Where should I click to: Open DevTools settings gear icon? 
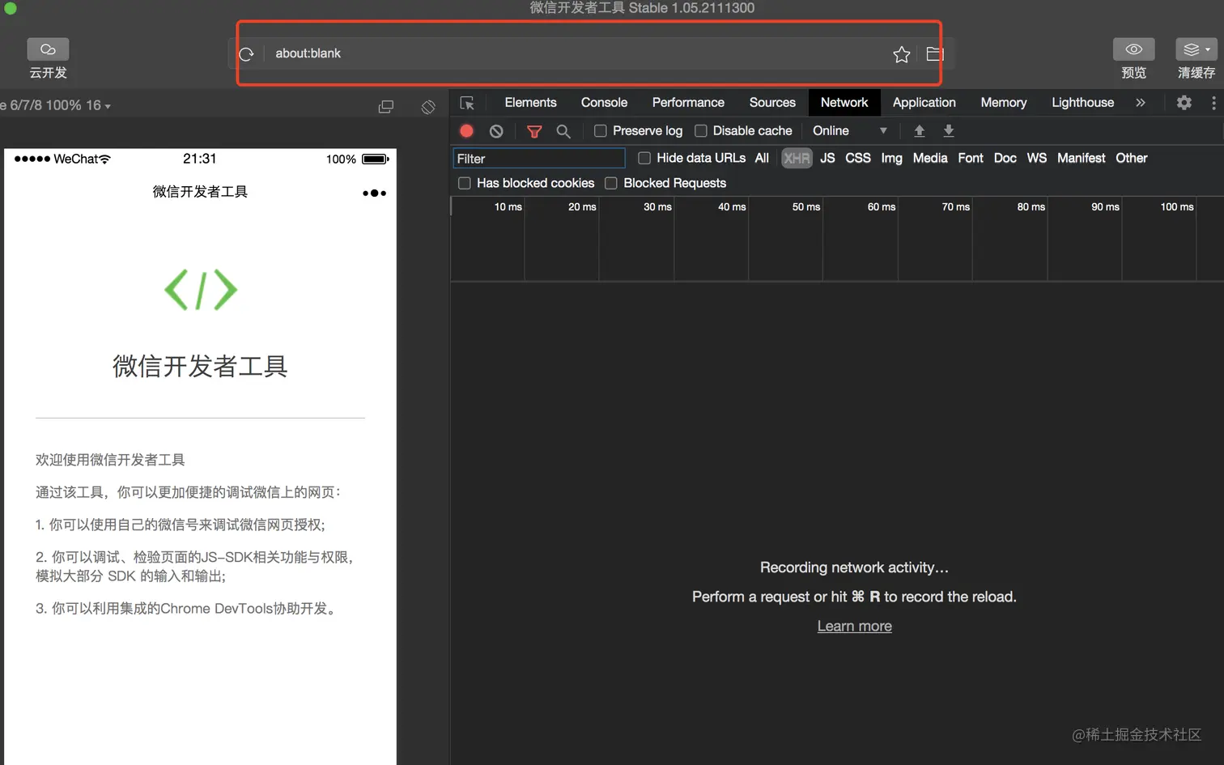[x=1184, y=103]
